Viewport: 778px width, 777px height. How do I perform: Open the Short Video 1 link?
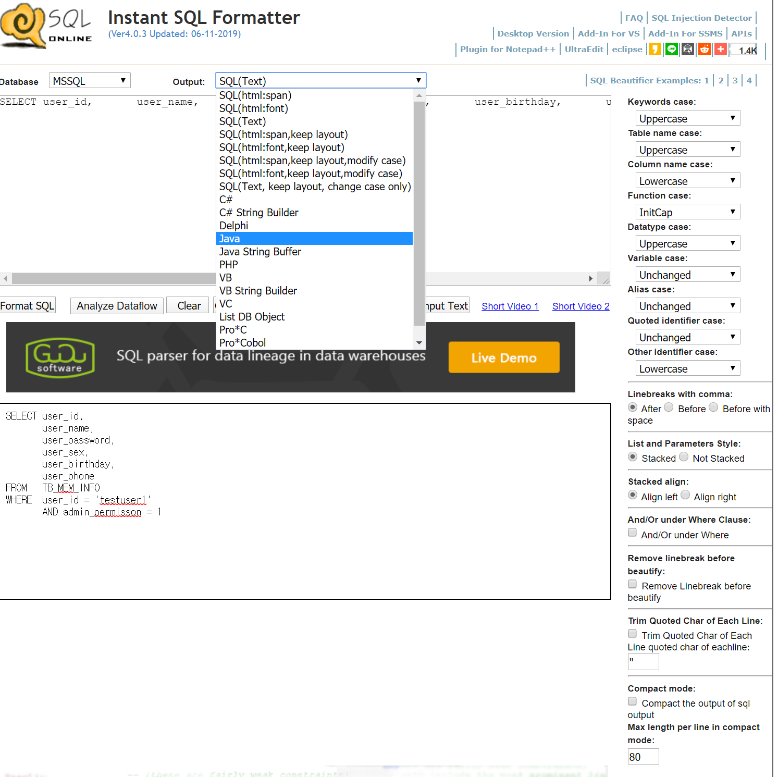(510, 306)
